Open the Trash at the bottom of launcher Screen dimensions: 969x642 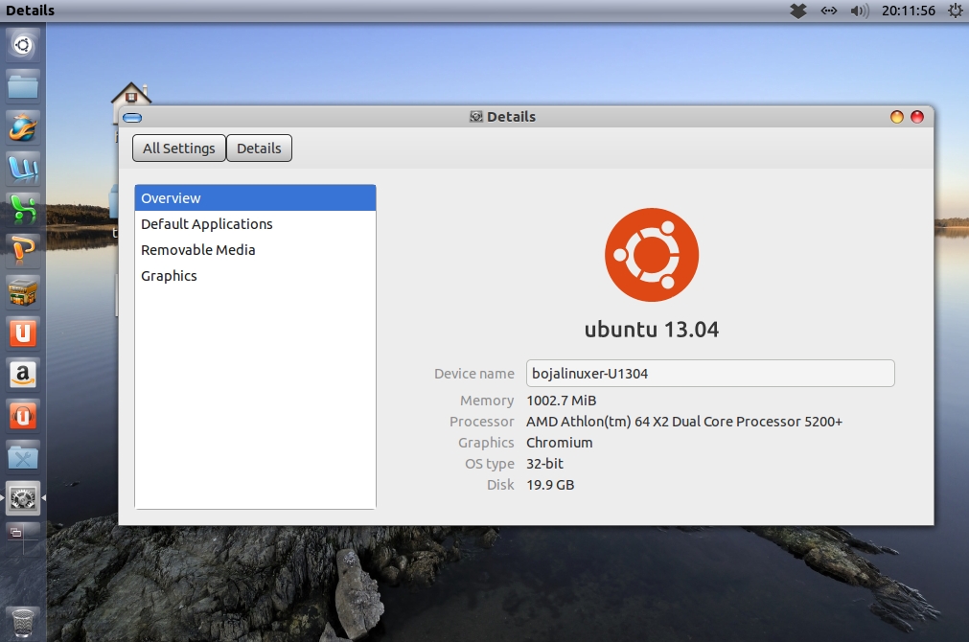(x=21, y=621)
